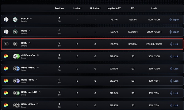184x110 pixels.
Task: Open external link arrow beside sUSDe • sDAI
Action: click(x=38, y=55)
